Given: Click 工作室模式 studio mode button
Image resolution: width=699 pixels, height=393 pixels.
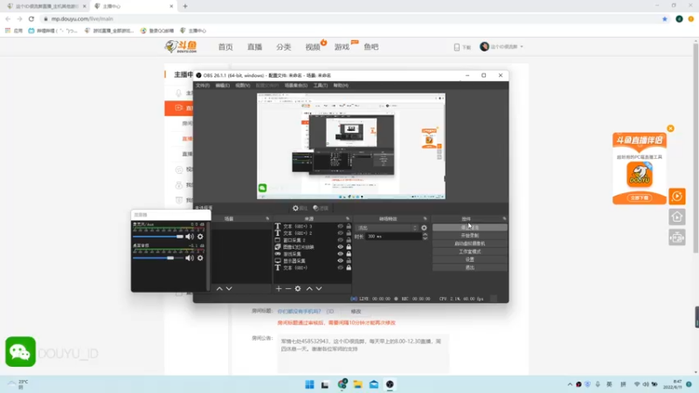Looking at the screenshot, I should (469, 252).
